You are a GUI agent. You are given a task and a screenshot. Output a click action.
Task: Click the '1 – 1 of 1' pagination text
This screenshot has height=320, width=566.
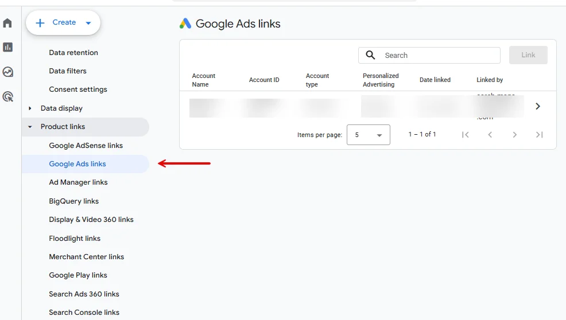point(422,134)
